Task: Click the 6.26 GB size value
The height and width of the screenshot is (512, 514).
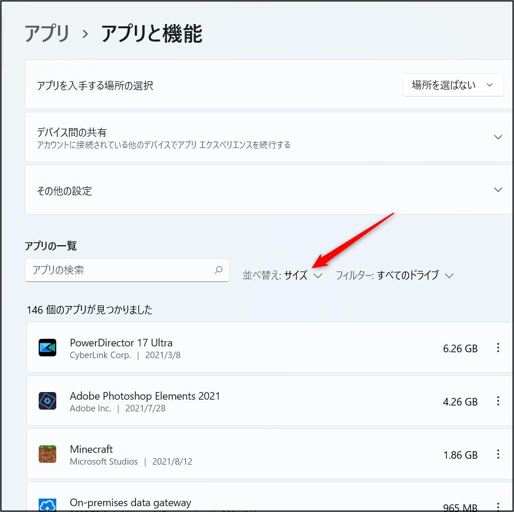Action: click(460, 349)
